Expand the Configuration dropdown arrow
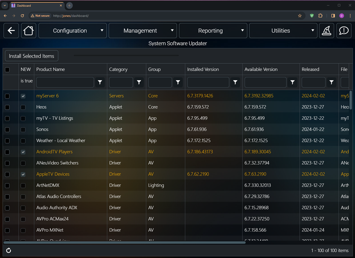 [102, 30]
